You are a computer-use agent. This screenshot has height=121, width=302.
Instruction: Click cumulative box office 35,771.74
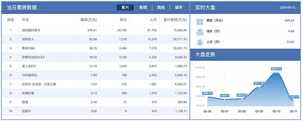180,39
